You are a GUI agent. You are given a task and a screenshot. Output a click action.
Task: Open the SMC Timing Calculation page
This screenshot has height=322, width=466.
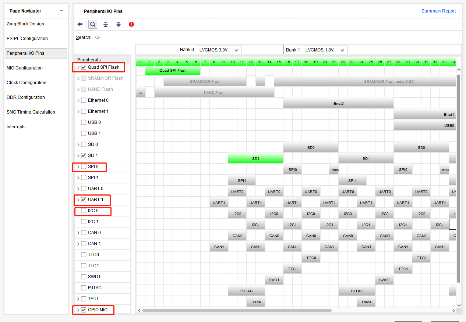pyautogui.click(x=31, y=112)
